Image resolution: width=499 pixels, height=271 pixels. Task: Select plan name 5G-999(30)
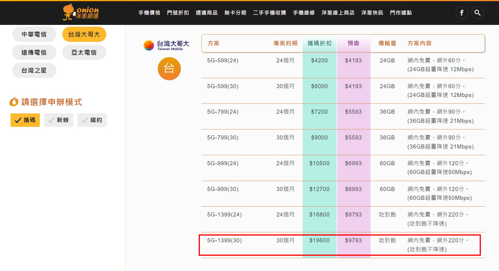point(223,189)
